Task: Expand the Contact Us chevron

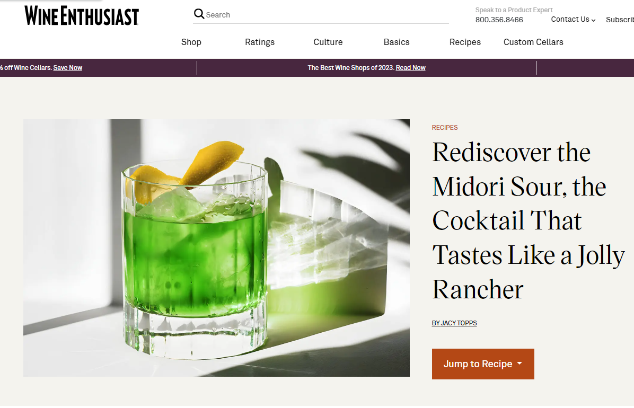Action: (x=593, y=20)
